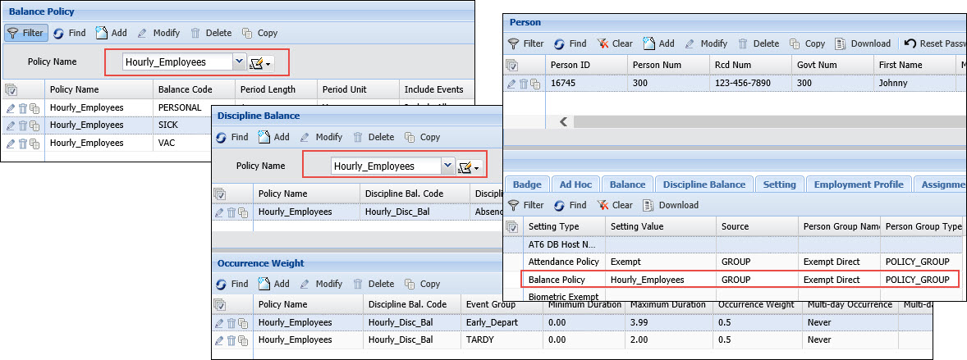Toggle select-all checkbox in Person grid header

pyautogui.click(x=512, y=65)
